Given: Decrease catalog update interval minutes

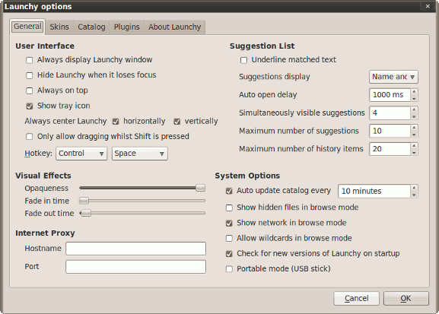Looking at the screenshot, I should [414, 195].
